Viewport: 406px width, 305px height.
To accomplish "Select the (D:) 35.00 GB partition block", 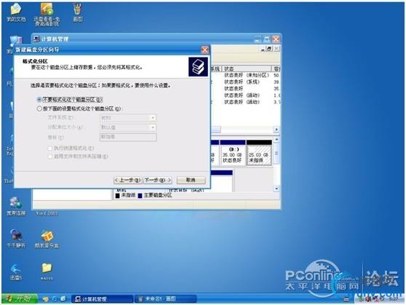I will 233,153.
